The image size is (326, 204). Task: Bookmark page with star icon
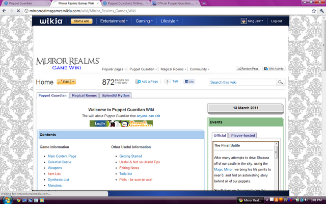(x=314, y=11)
